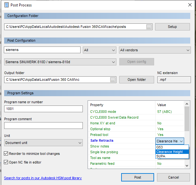Image resolution: width=196 pixels, height=185 pixels.
Task: Browse for output folder with ellipsis button
Action: click(x=113, y=80)
